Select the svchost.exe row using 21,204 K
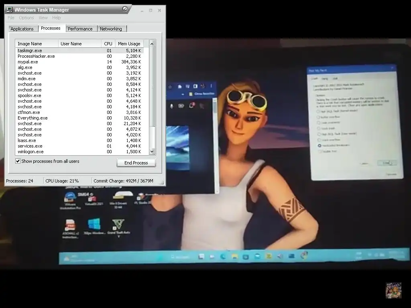Screen dimensions: 411x308 point(79,124)
